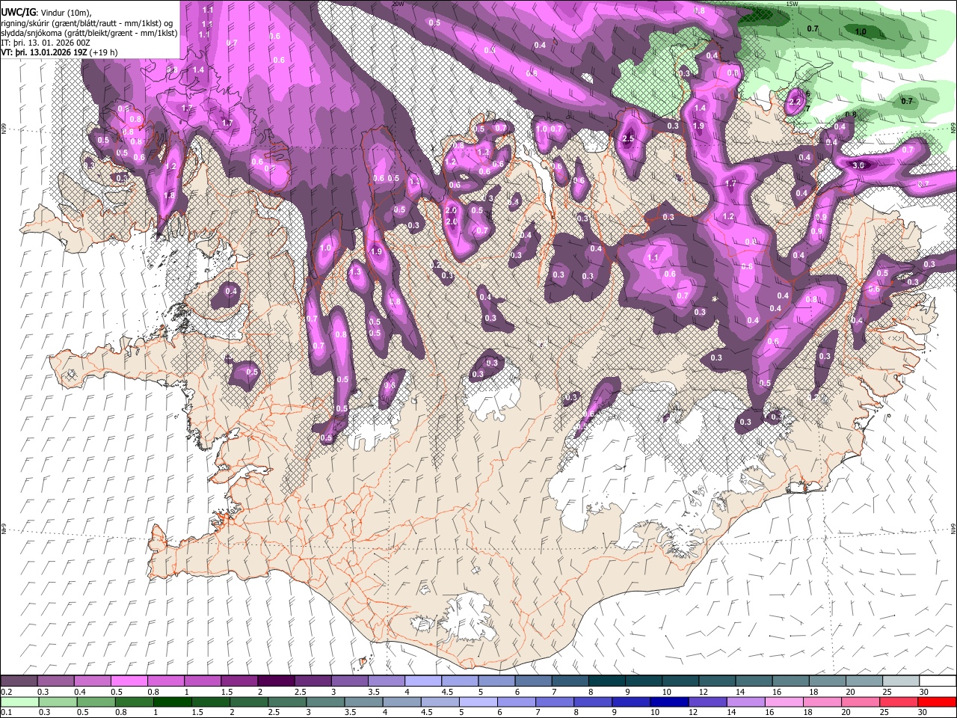Pick the dark grey-purple swatch starting at 0.2

(19, 681)
